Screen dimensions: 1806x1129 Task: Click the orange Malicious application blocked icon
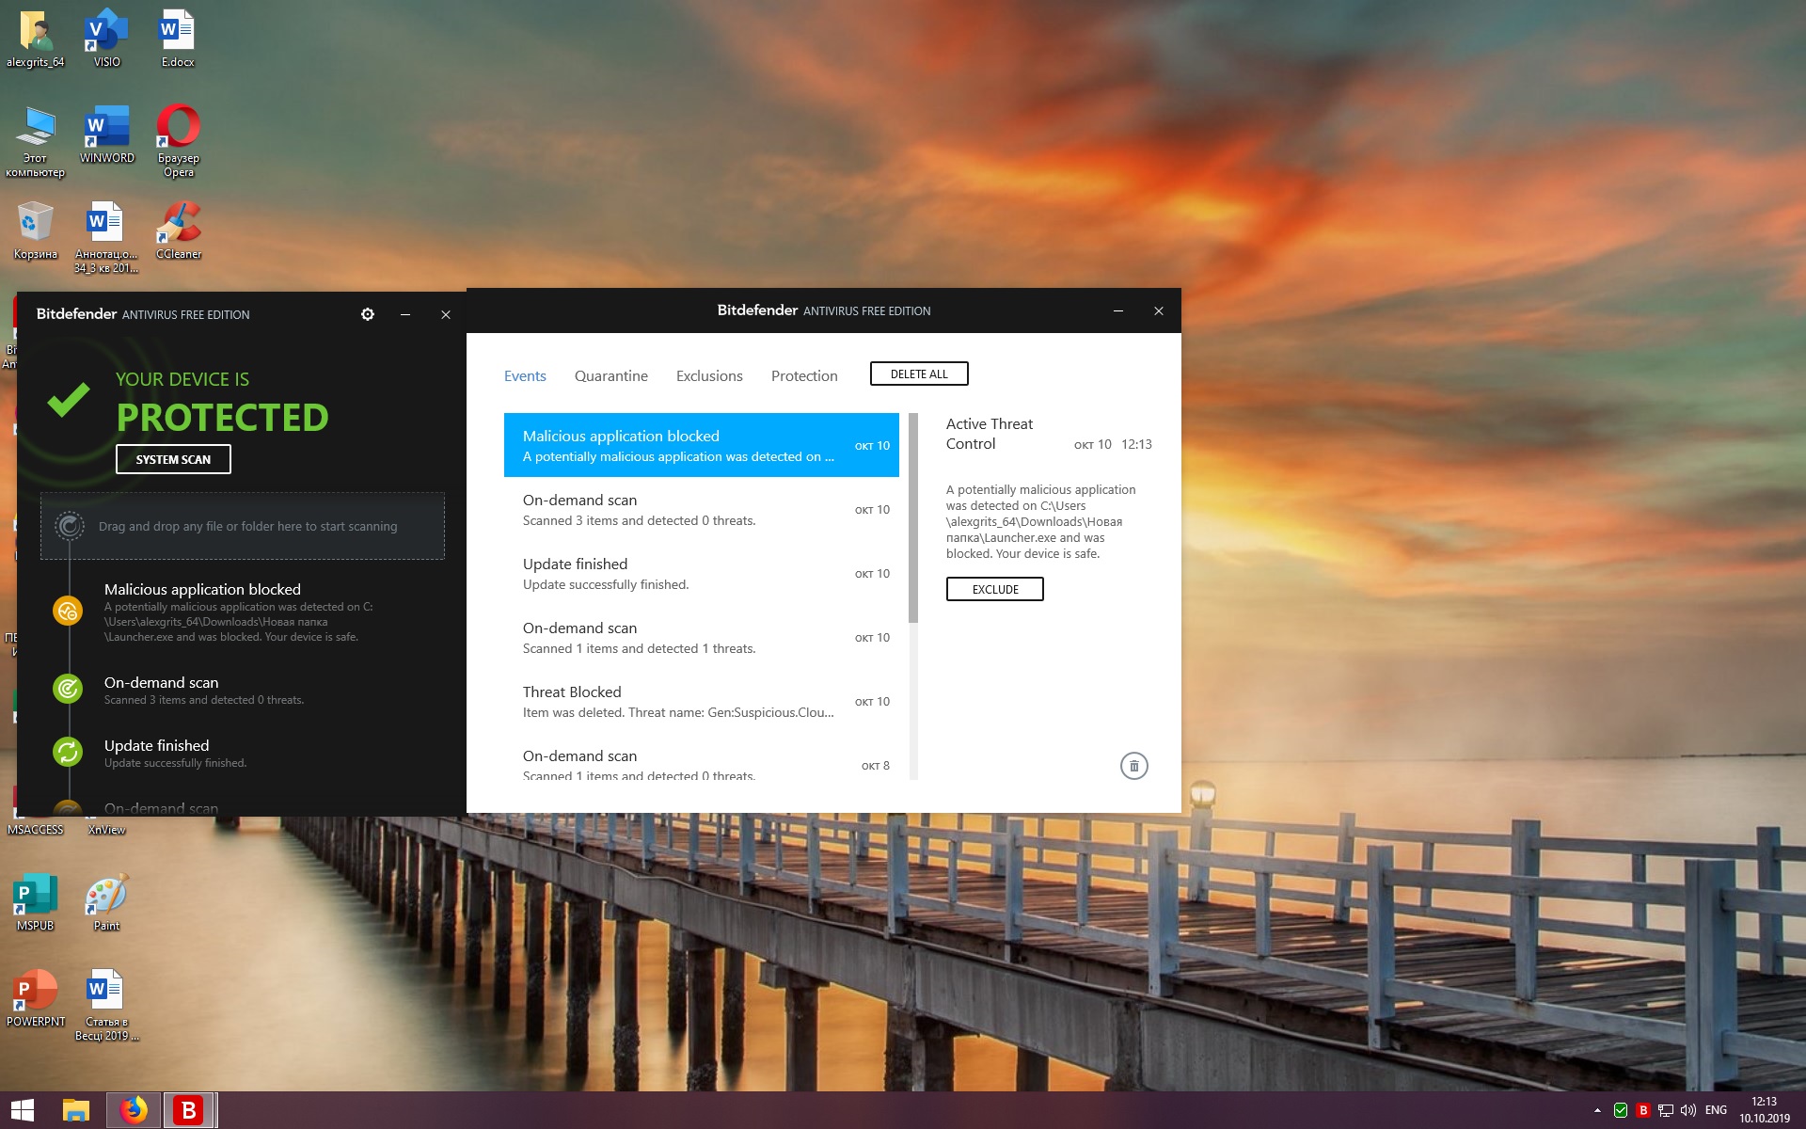click(68, 612)
